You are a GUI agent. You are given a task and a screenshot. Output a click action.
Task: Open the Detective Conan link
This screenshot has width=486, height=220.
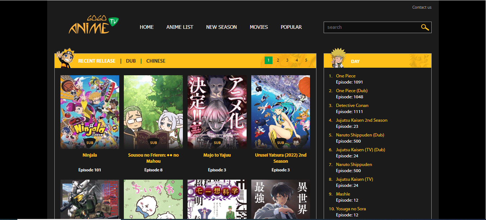pos(352,105)
